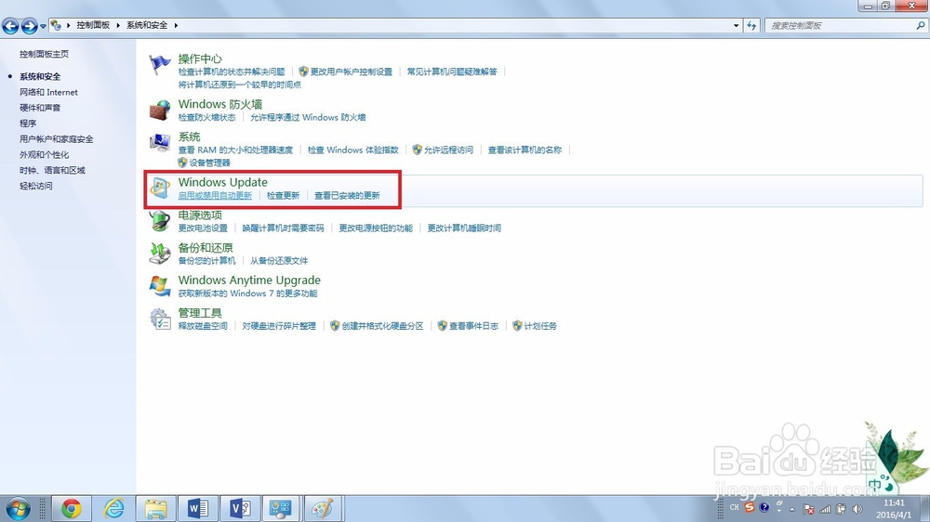This screenshot has height=522, width=930.
Task: Click the System computer monitor icon
Action: [160, 143]
